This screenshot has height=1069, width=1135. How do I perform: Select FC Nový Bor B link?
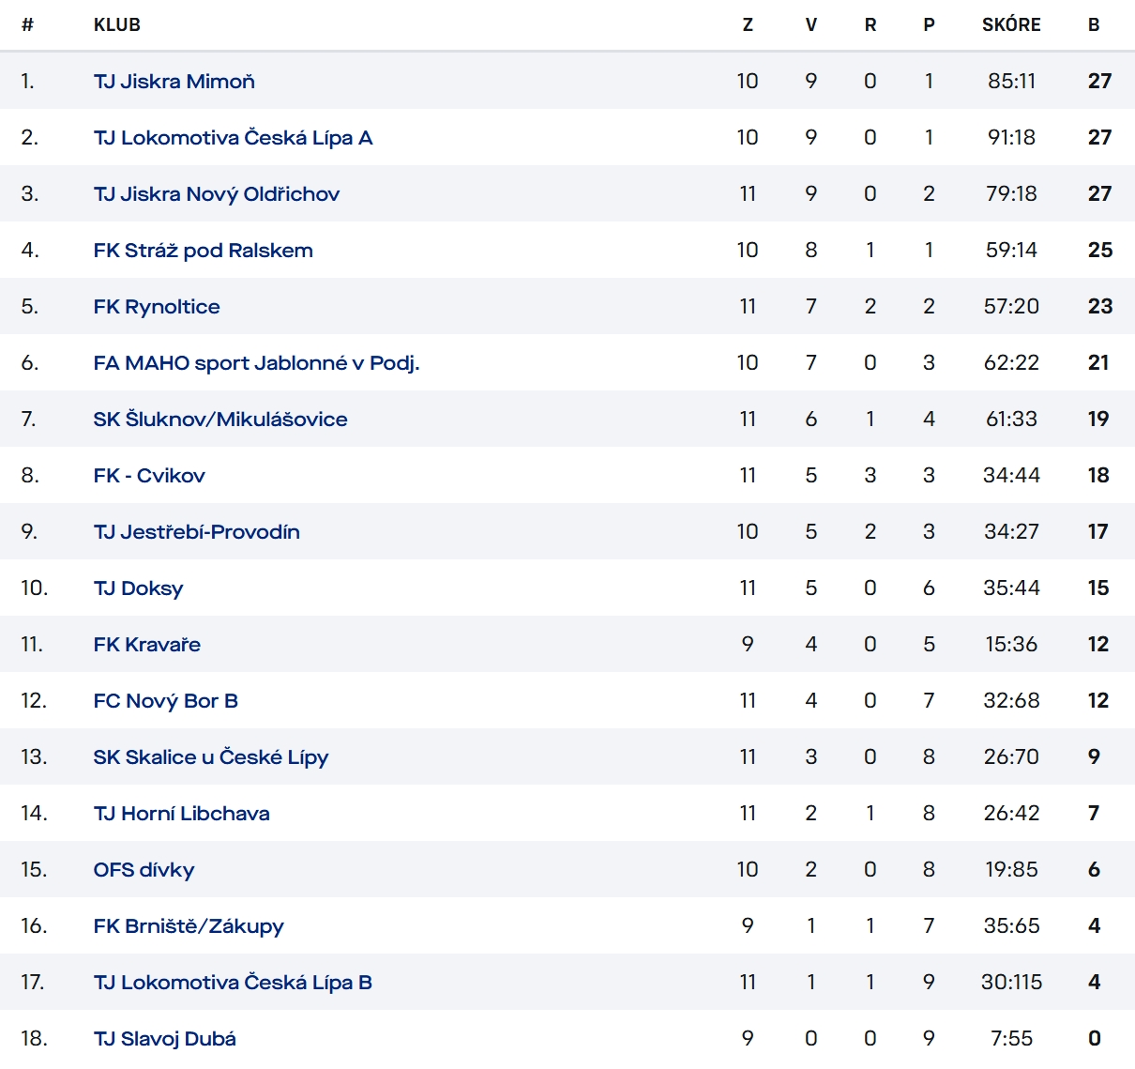(166, 701)
